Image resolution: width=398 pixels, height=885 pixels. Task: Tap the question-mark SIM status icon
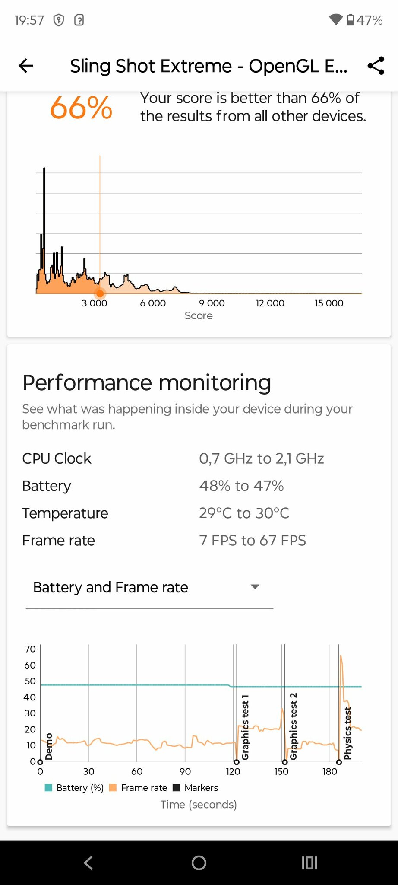click(x=79, y=20)
